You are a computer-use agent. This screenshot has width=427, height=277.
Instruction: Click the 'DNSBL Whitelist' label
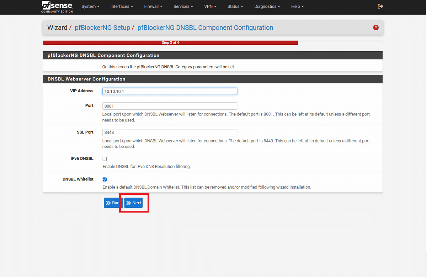click(78, 179)
